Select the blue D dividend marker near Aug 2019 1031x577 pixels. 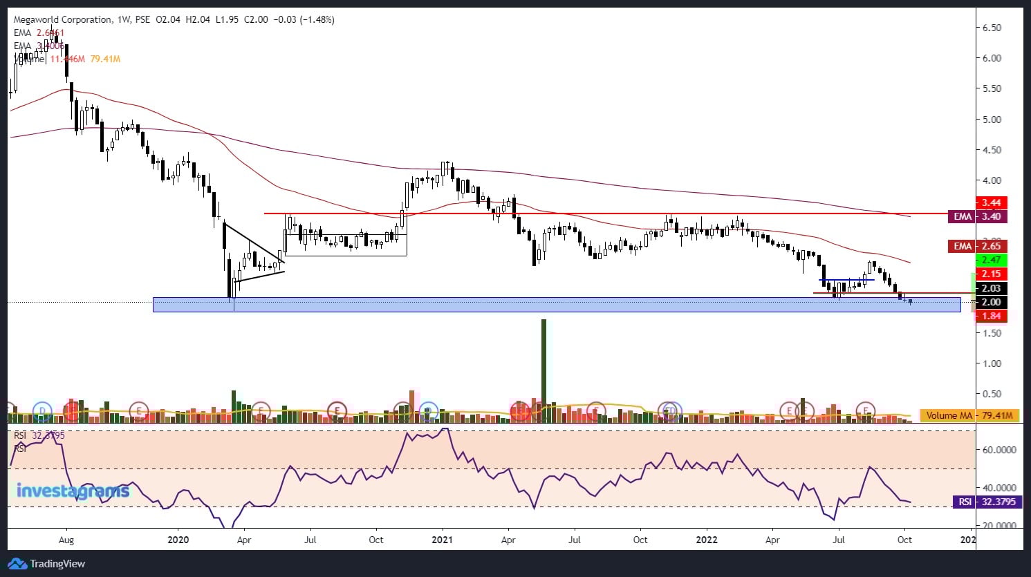coord(42,411)
